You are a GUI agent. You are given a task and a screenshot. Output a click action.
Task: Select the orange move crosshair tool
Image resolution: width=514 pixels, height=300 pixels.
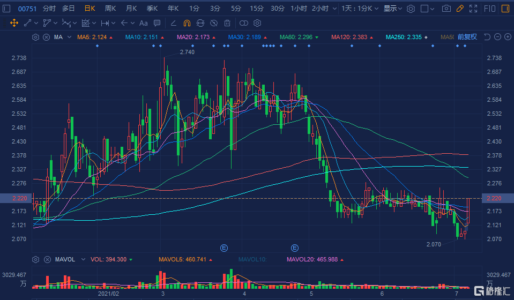pyautogui.click(x=14, y=23)
